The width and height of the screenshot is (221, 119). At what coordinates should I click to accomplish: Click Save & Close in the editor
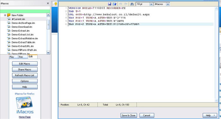coord(128,115)
